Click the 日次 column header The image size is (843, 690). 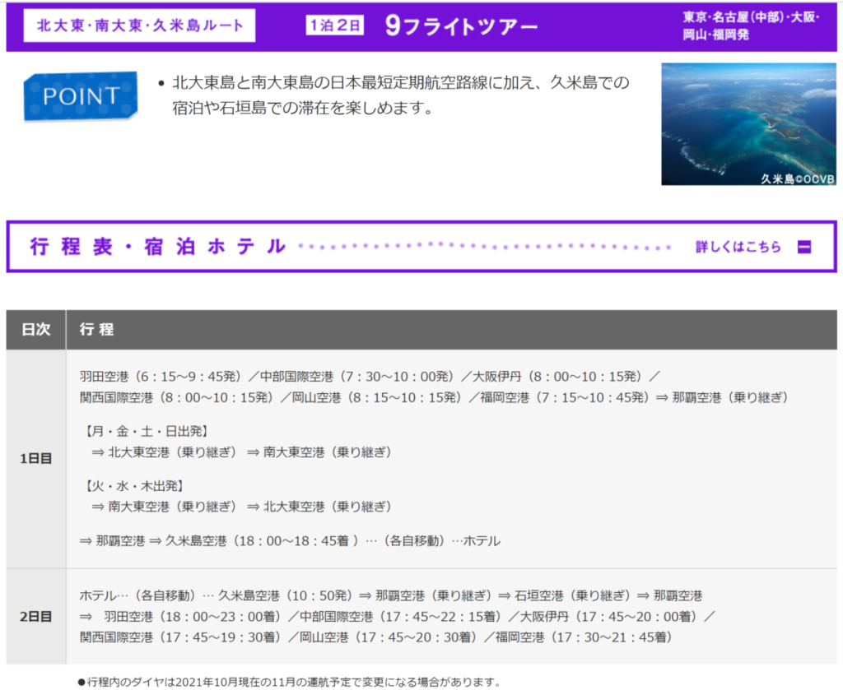[x=36, y=330]
